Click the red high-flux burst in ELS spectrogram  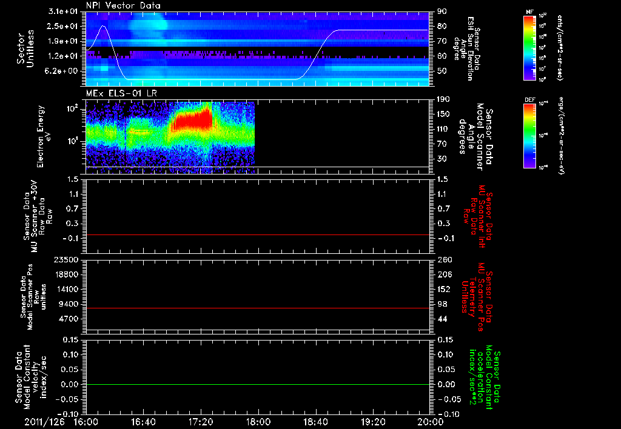pyautogui.click(x=192, y=120)
